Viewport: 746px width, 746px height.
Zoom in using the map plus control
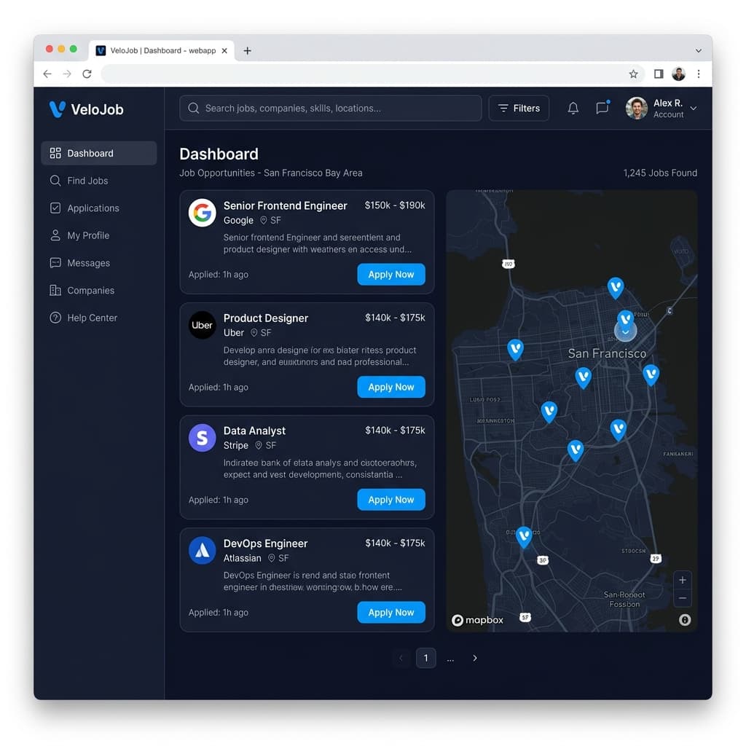683,579
